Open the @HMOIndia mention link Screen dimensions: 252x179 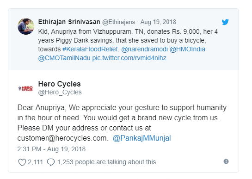(187, 49)
